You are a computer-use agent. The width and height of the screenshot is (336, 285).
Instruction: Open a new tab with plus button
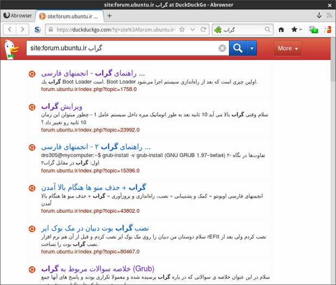[x=109, y=16]
